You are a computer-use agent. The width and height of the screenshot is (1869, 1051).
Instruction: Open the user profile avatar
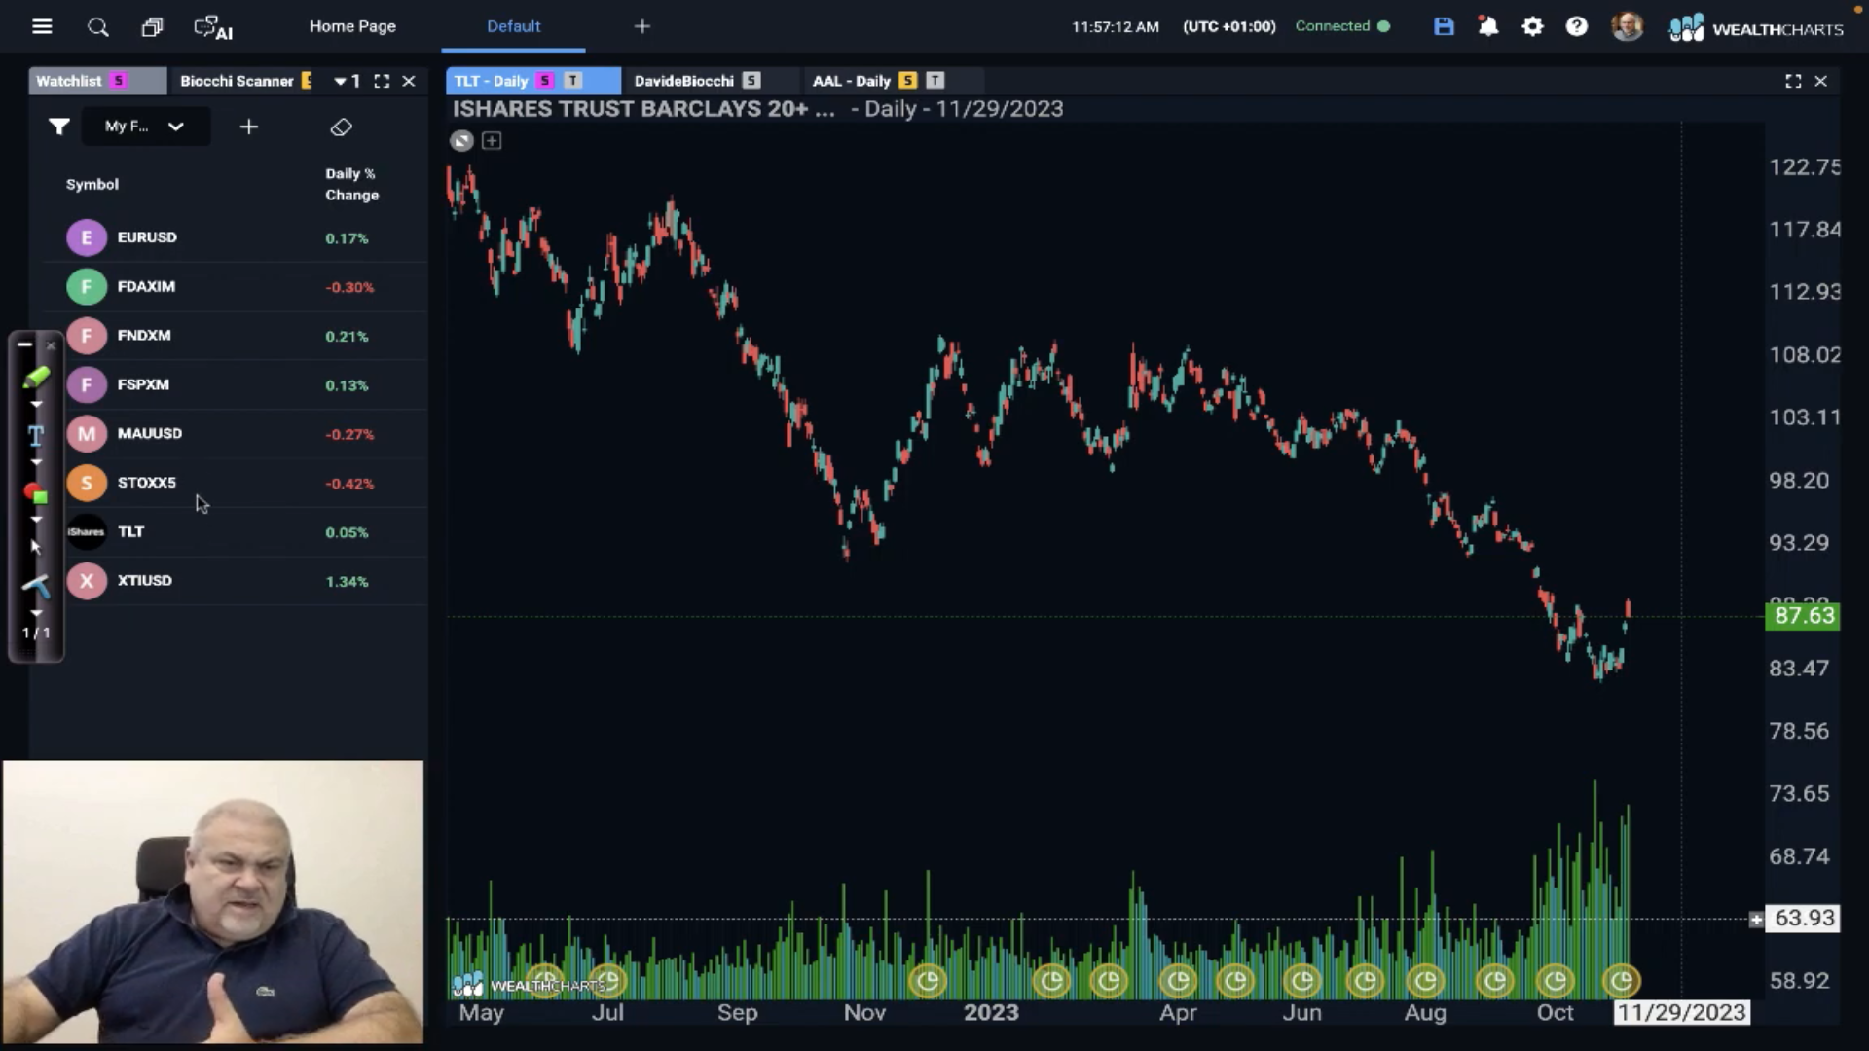pyautogui.click(x=1627, y=26)
